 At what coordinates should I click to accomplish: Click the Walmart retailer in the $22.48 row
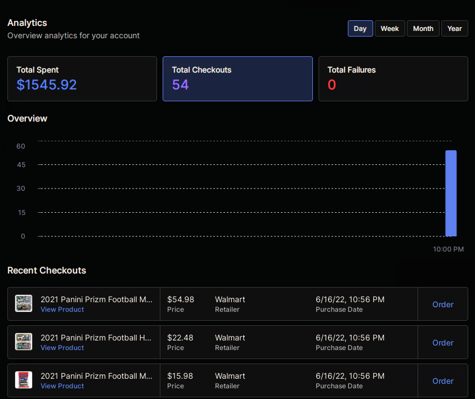230,338
